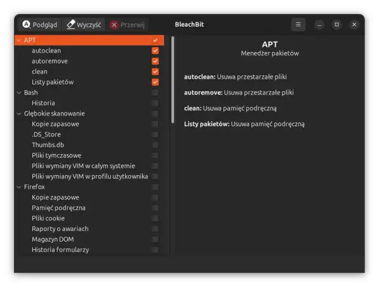Enable the Historia checkbox under Bash
This screenshot has width=381, height=288.
(155, 103)
